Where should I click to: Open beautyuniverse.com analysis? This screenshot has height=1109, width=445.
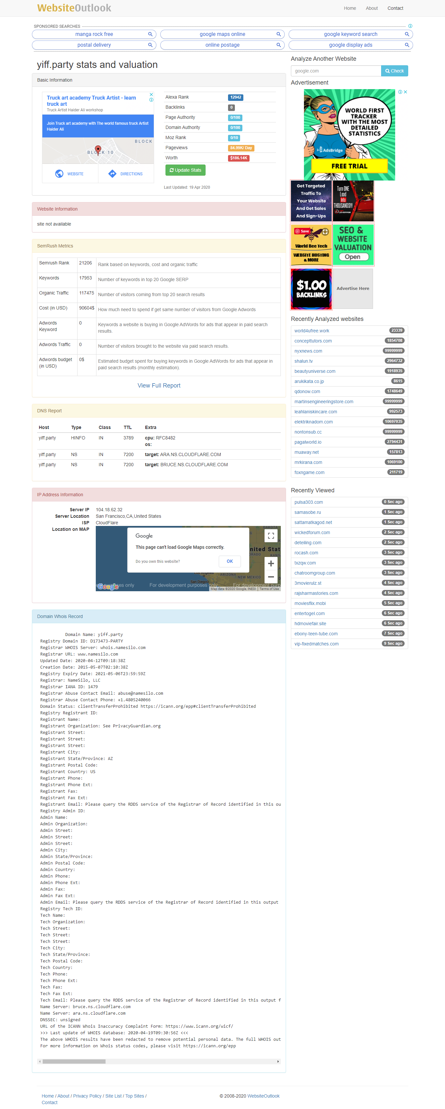click(x=314, y=371)
